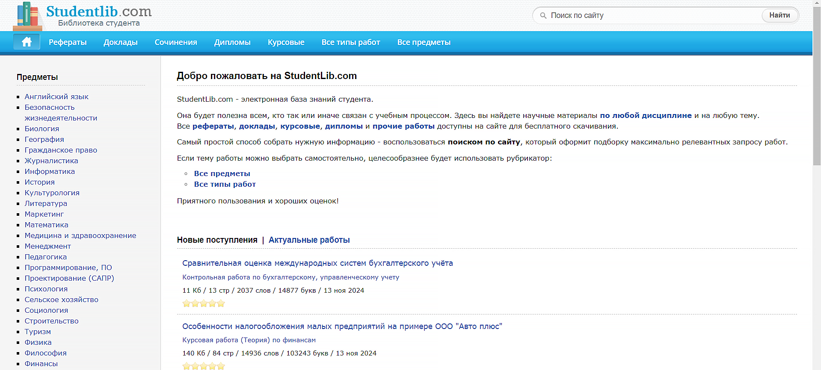Open Физика subject link

click(38, 342)
